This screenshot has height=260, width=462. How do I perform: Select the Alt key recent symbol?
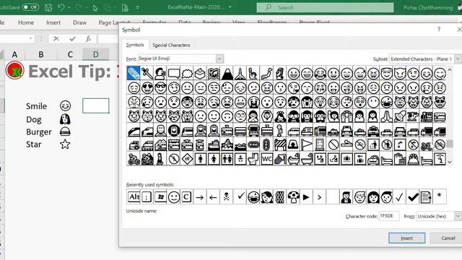click(x=134, y=196)
